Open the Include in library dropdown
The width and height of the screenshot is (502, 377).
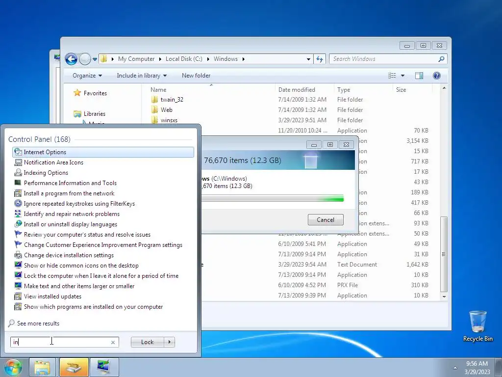[142, 76]
